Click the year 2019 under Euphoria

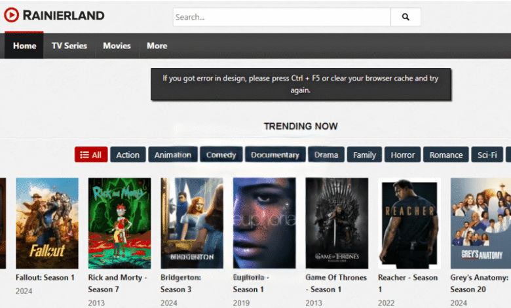pyautogui.click(x=241, y=303)
